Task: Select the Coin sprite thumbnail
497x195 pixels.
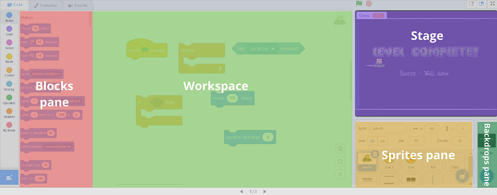Action: pyautogui.click(x=411, y=162)
